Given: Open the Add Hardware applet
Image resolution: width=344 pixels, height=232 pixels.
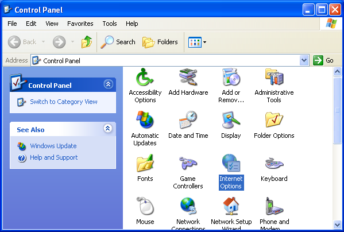Looking at the screenshot, I should (x=188, y=77).
